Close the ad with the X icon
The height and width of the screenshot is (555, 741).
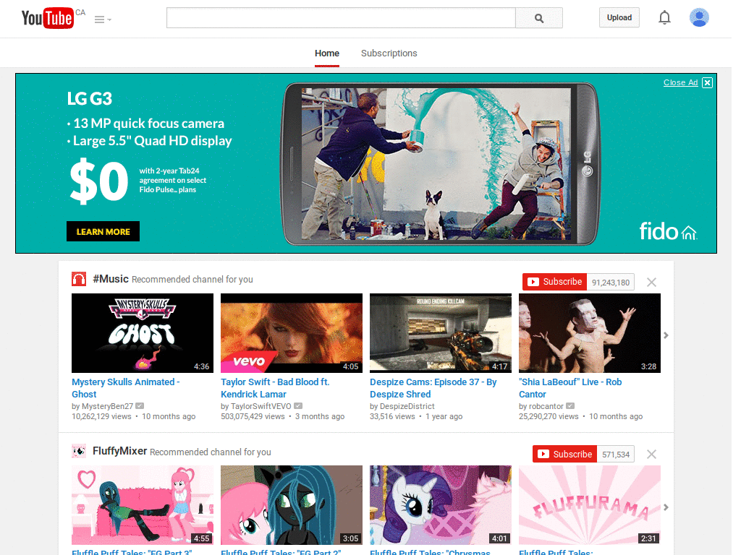707,82
